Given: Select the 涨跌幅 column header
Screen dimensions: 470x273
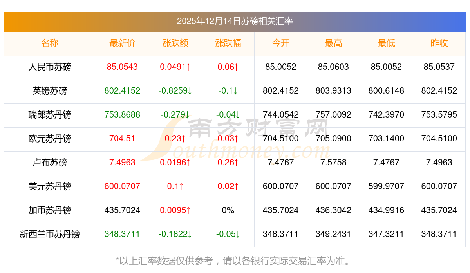Looking at the screenshot, I should (x=228, y=43).
